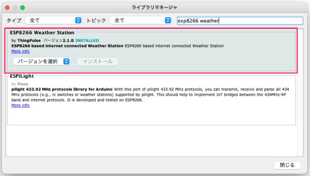
Task: Open More info link under ESPiLight
Action: (20, 105)
